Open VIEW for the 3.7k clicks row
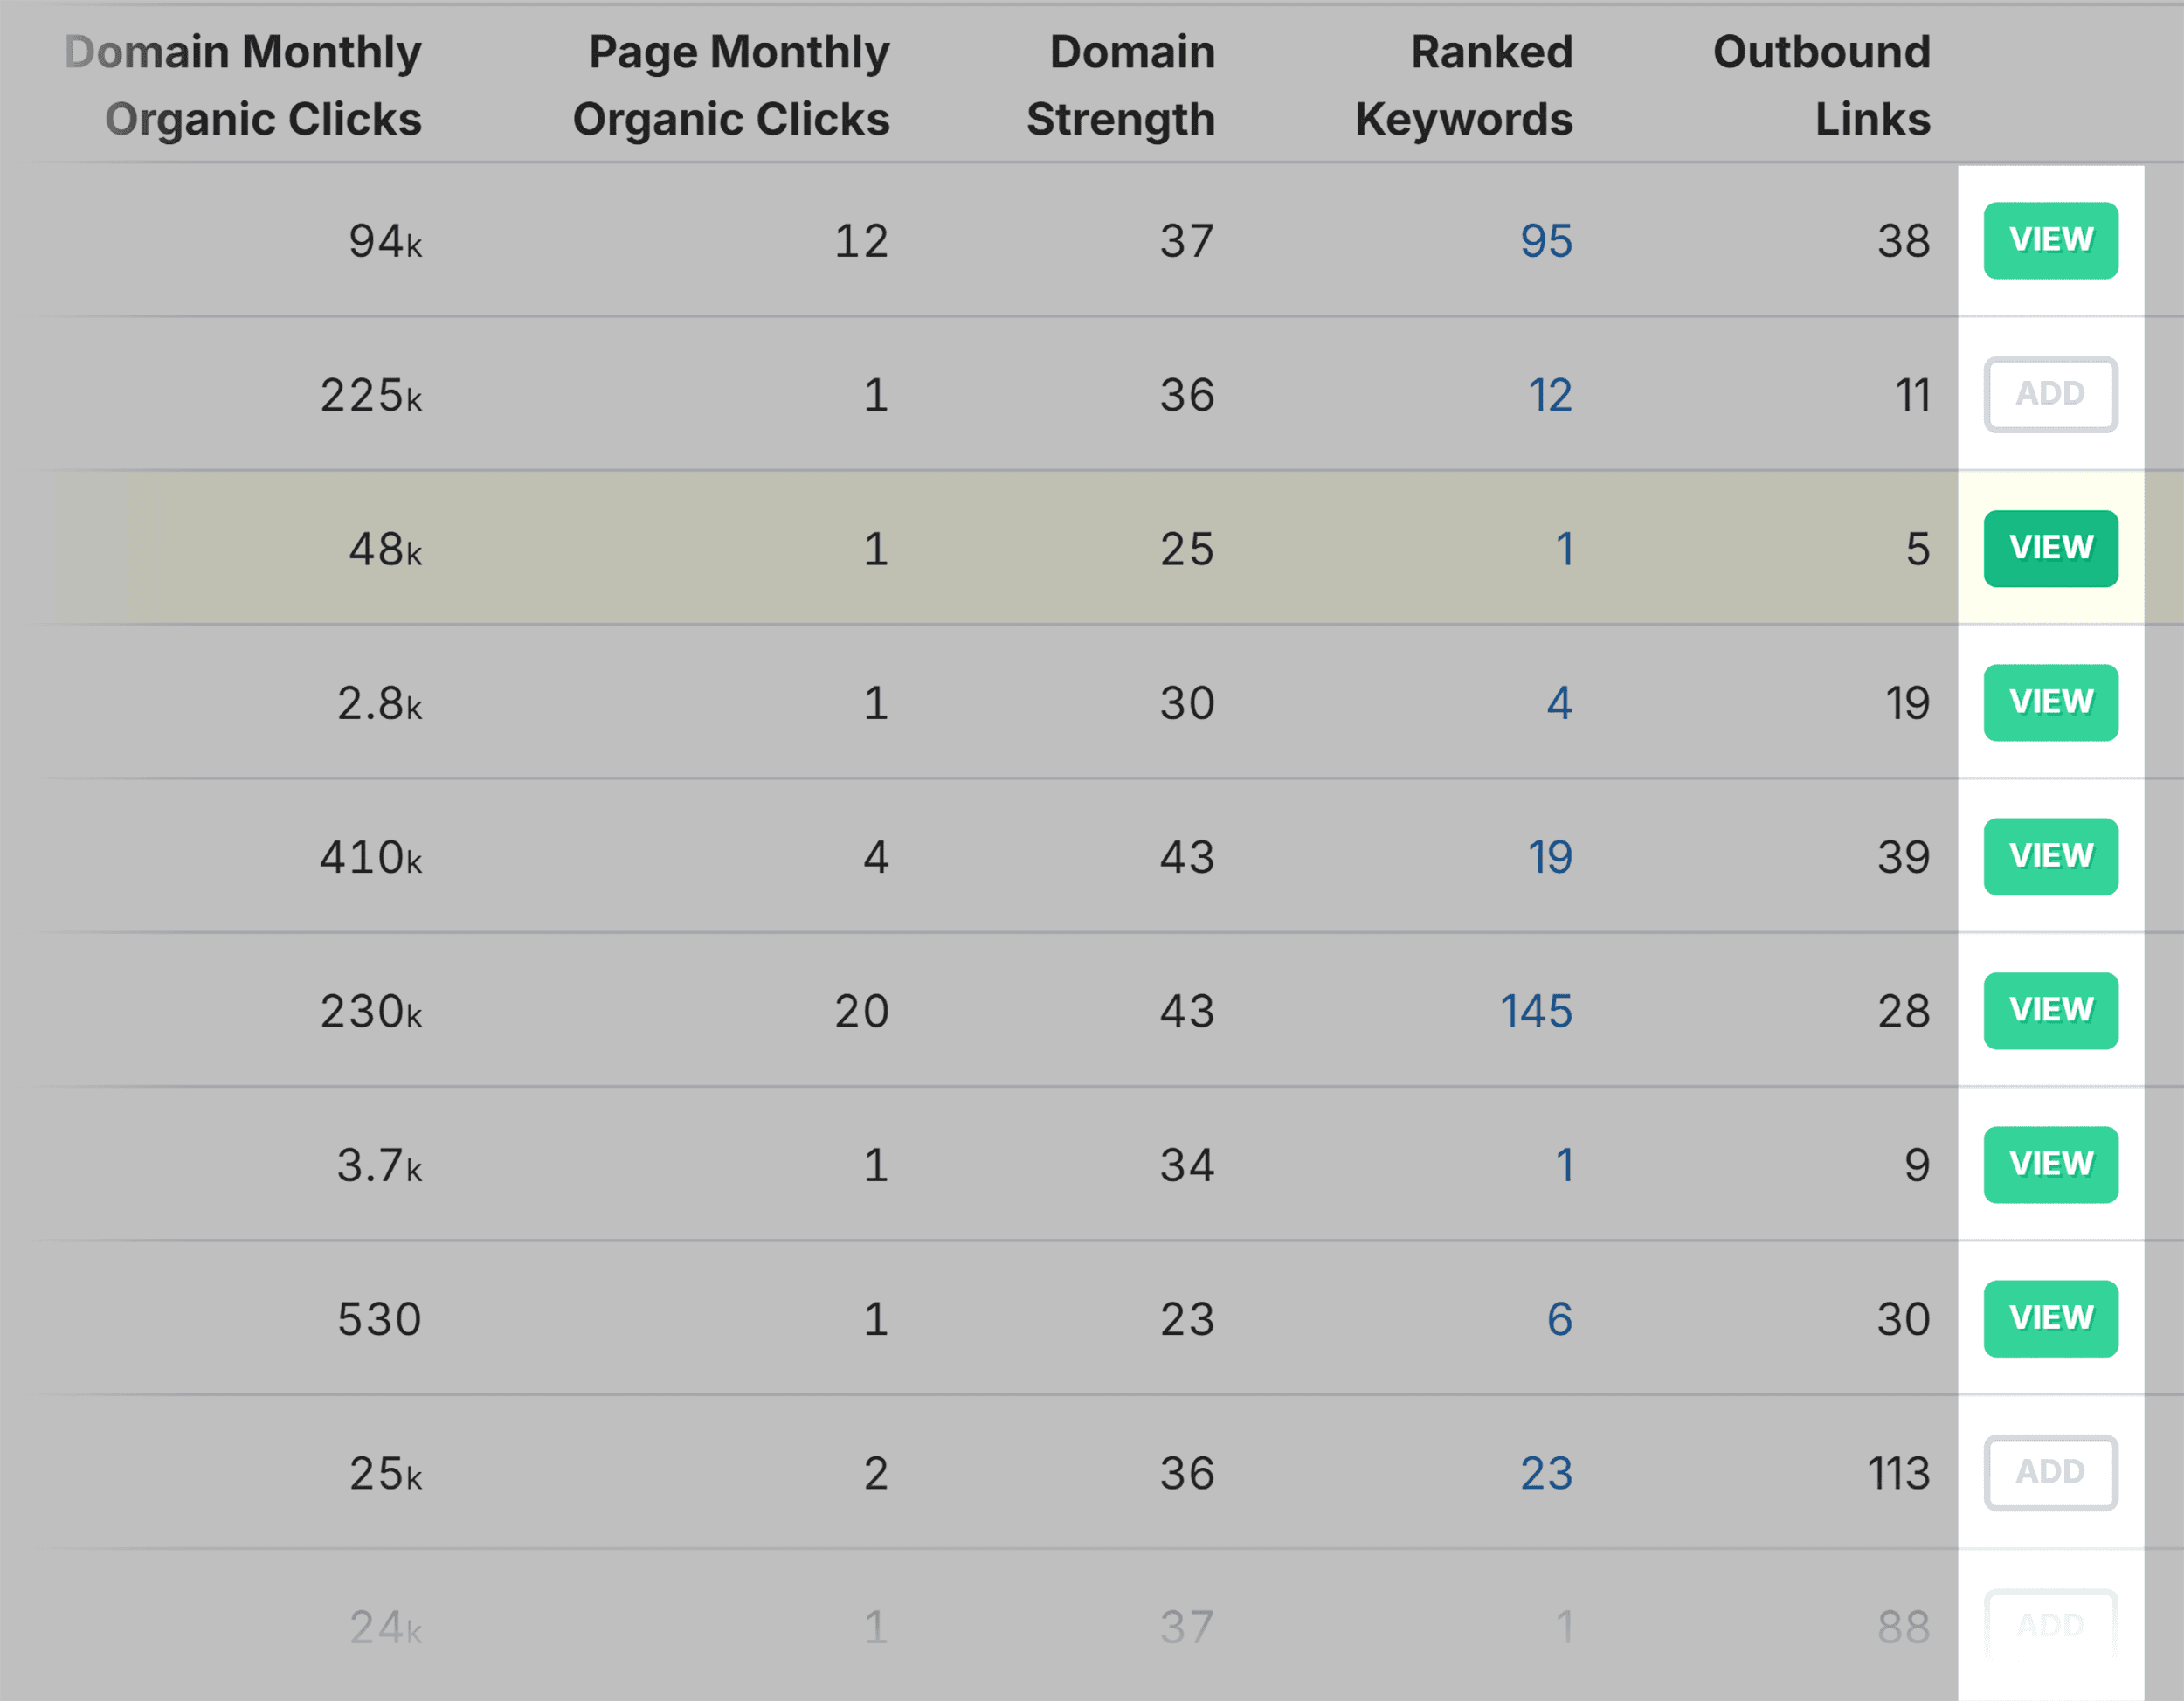Image resolution: width=2184 pixels, height=1701 pixels. tap(2050, 1164)
